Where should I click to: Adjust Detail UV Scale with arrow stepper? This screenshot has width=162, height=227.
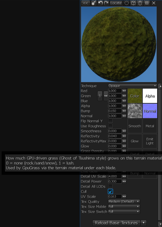coord(124,176)
